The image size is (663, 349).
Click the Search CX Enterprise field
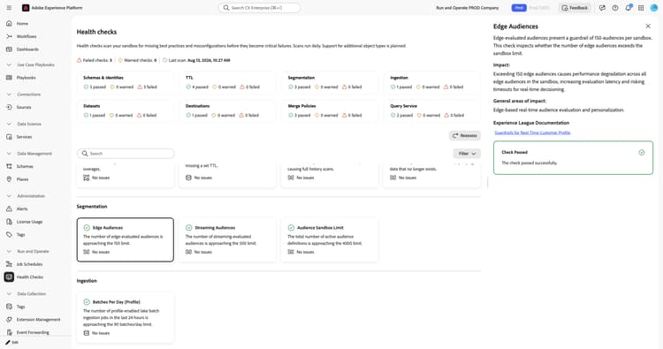(260, 8)
